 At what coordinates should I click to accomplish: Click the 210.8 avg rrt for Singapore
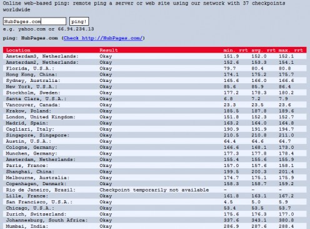[x=259, y=135]
